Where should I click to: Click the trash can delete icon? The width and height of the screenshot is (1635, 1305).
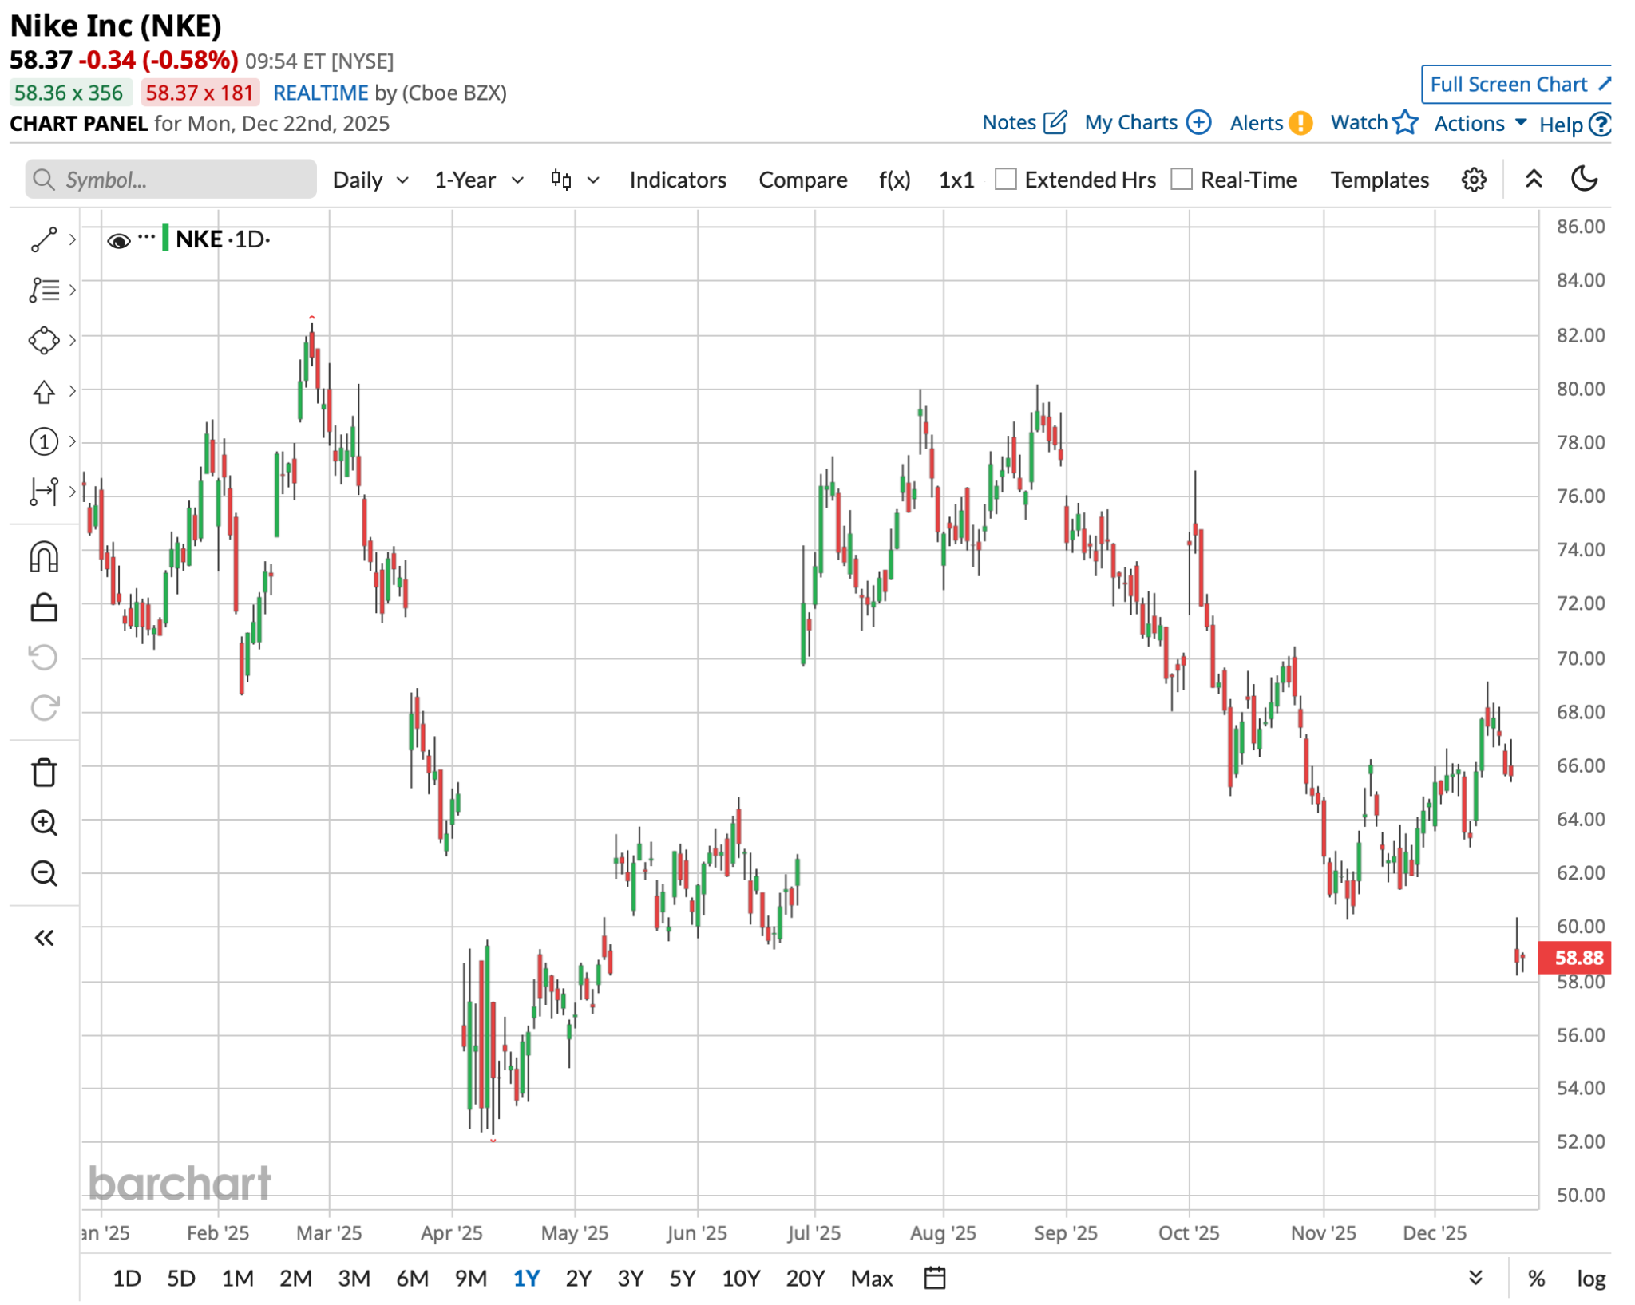[x=44, y=773]
